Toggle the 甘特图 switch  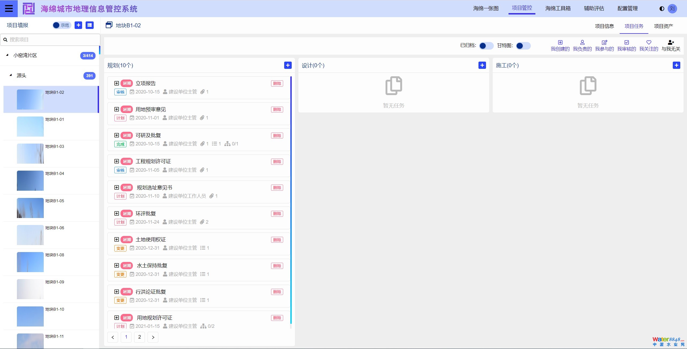(523, 46)
